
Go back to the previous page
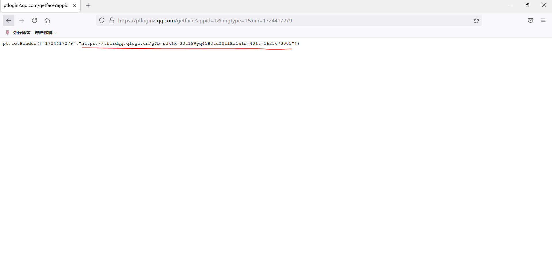point(9,21)
